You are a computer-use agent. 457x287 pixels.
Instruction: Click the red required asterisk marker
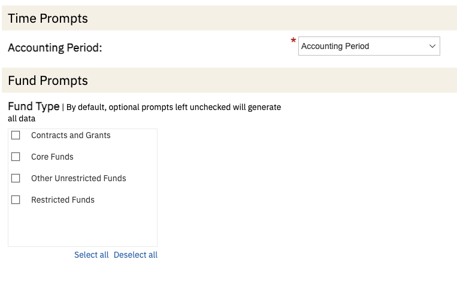(x=293, y=41)
